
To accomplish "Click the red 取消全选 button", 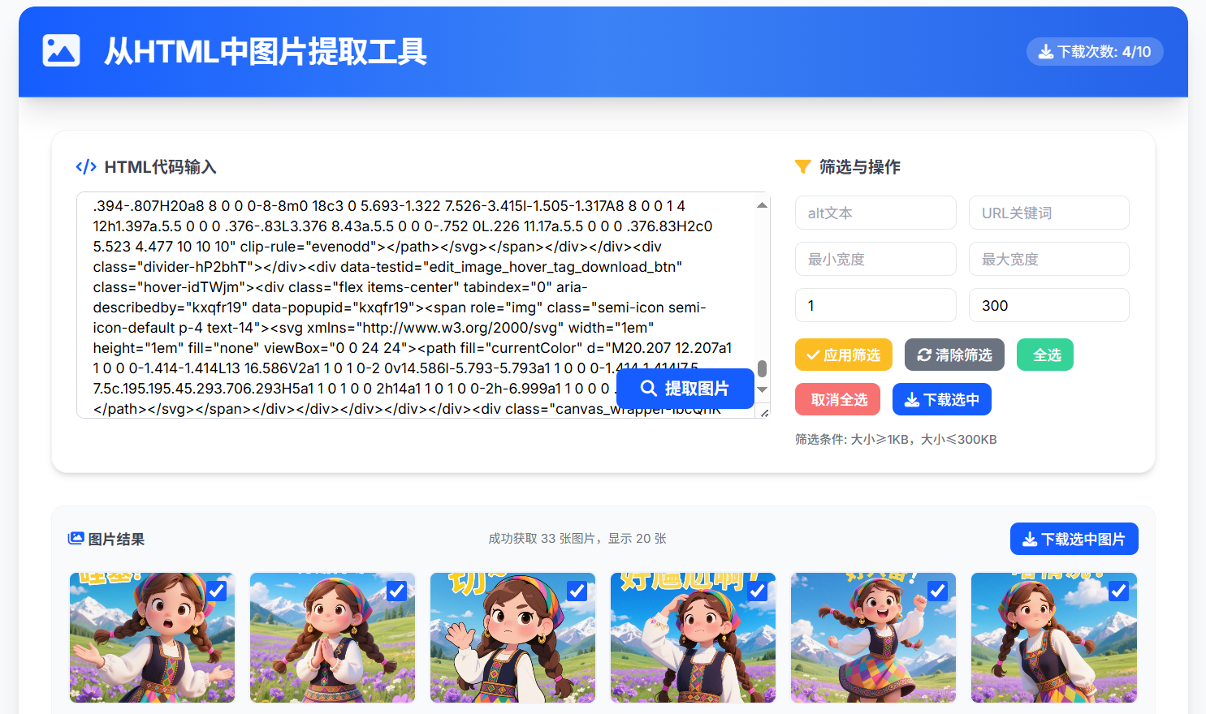I will tap(837, 398).
